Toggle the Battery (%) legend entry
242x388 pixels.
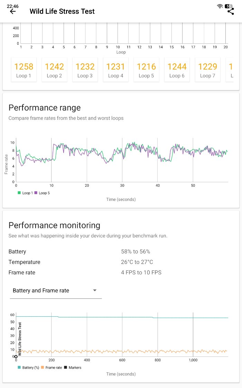[28, 367]
